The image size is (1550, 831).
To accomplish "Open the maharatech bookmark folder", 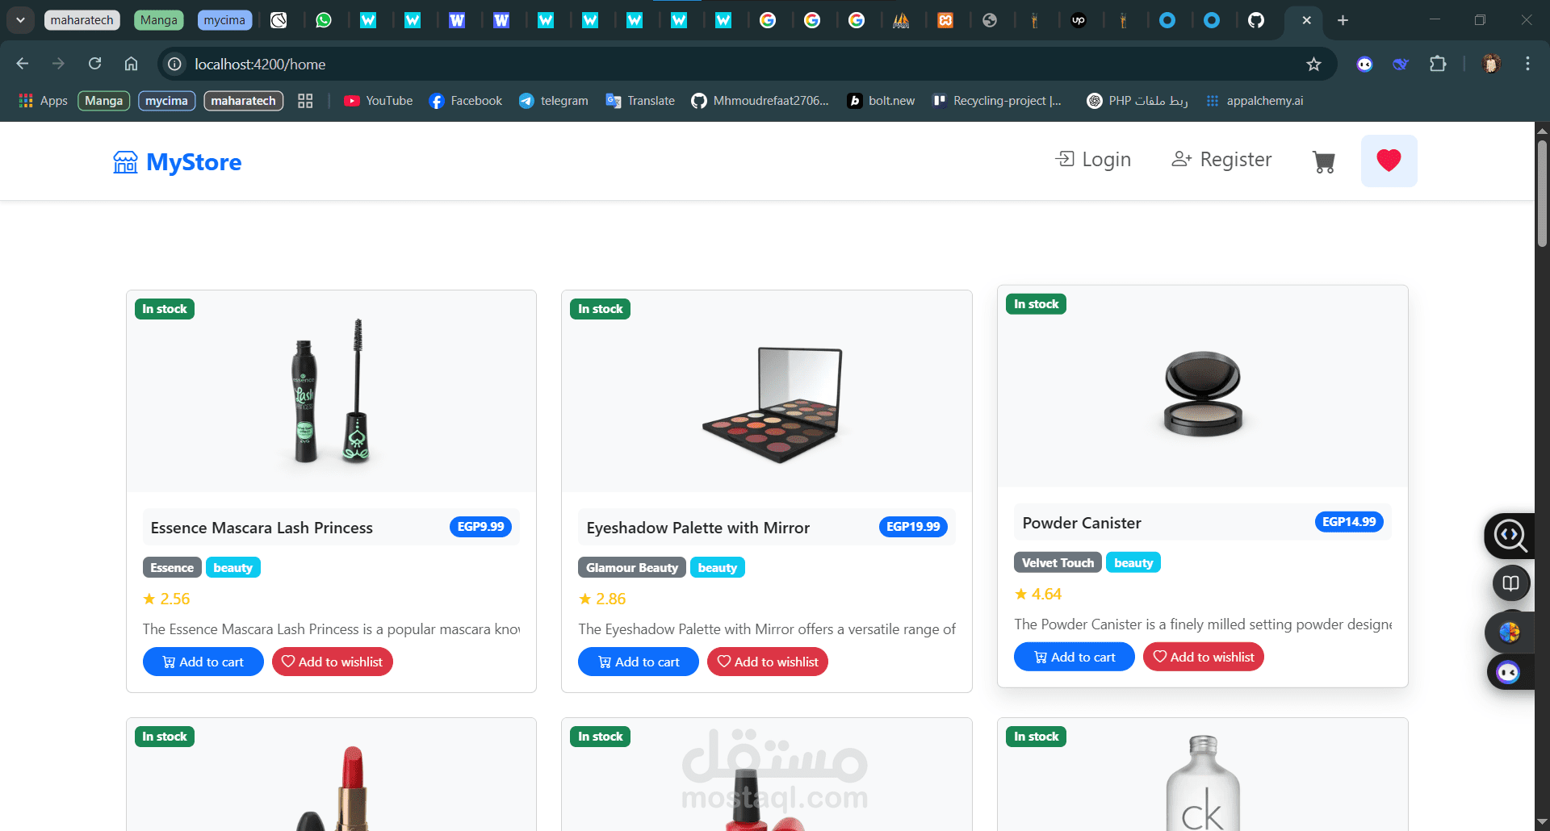I will pyautogui.click(x=243, y=101).
